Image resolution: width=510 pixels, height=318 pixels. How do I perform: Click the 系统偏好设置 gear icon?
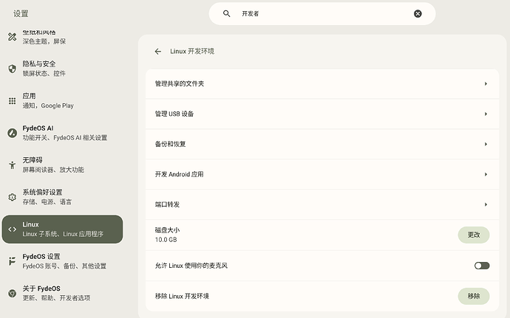point(13,197)
